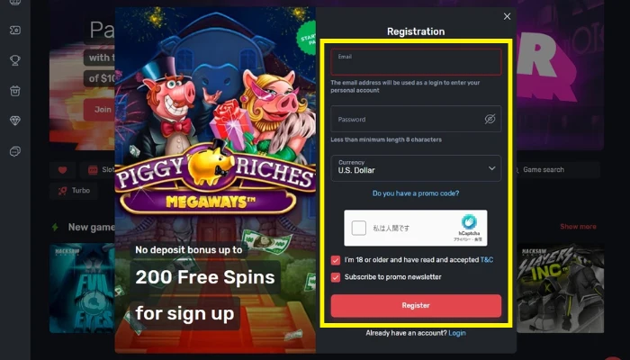This screenshot has height=360, width=630.
Task: Toggle password visibility eye icon
Action: [490, 119]
